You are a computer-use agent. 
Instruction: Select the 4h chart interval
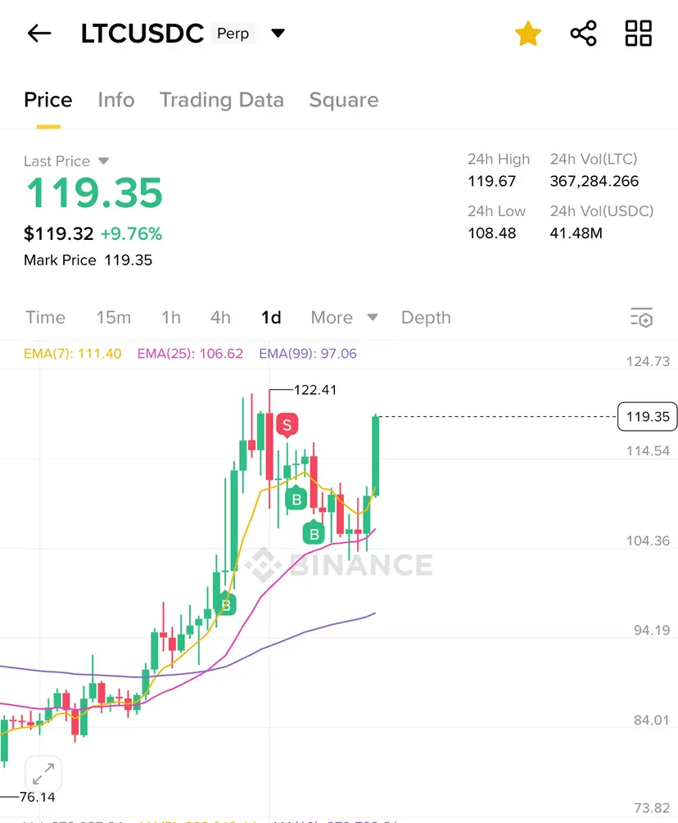220,318
